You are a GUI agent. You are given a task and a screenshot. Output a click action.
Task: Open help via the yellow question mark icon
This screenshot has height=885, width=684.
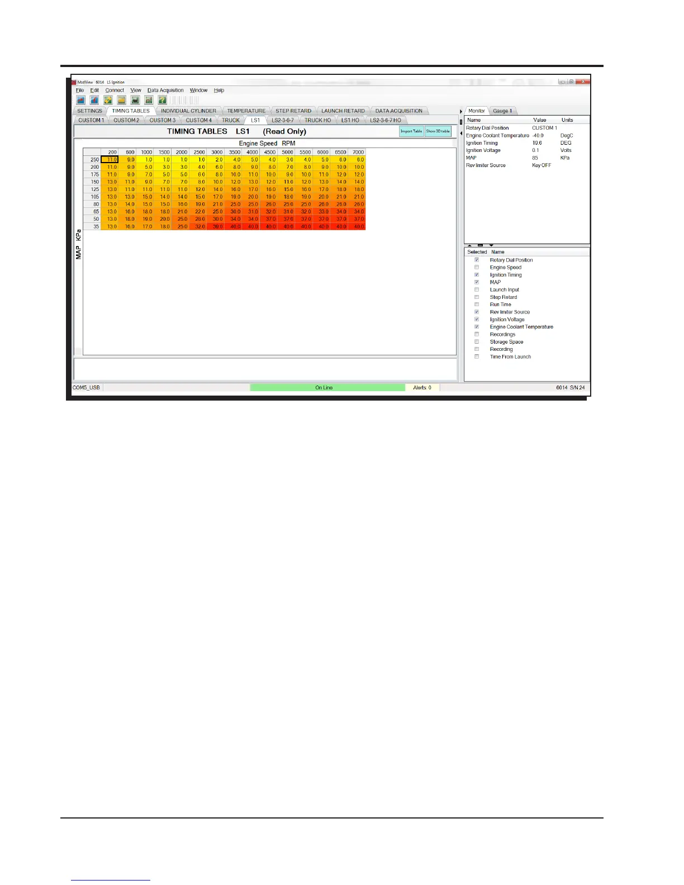click(162, 100)
